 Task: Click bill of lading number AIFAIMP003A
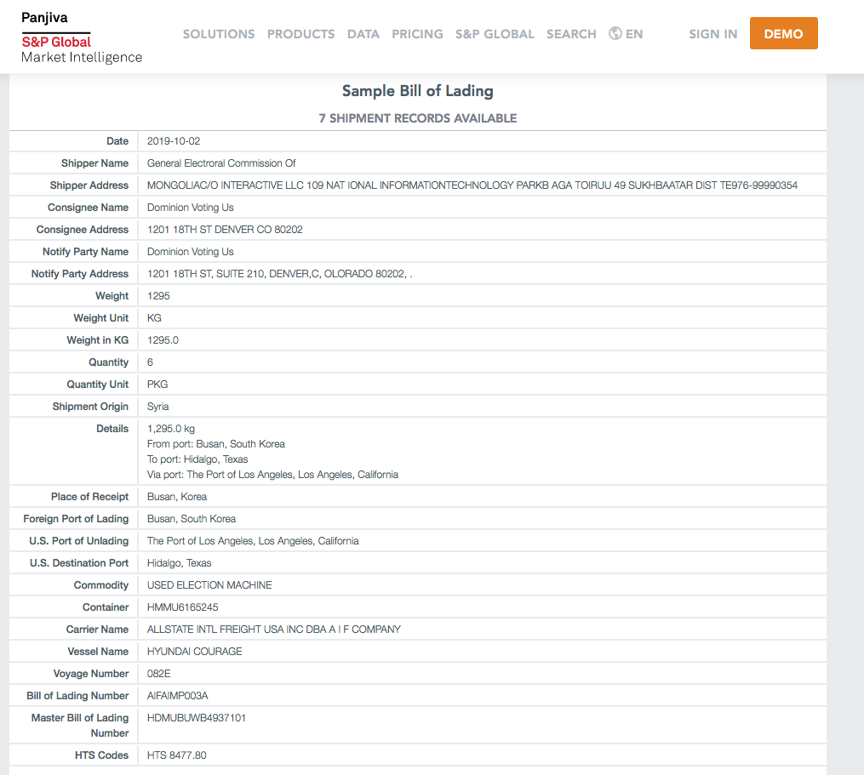click(177, 696)
